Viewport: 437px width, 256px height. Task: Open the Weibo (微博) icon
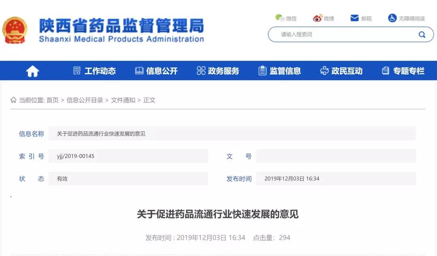[318, 18]
